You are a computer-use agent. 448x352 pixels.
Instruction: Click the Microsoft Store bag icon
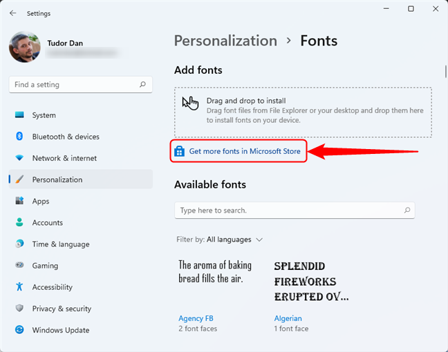tap(180, 151)
